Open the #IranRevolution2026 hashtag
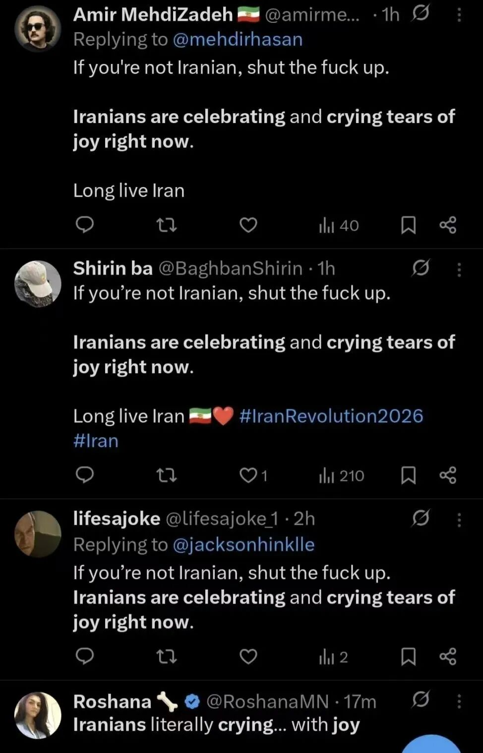The height and width of the screenshot is (753, 483). pos(331,416)
